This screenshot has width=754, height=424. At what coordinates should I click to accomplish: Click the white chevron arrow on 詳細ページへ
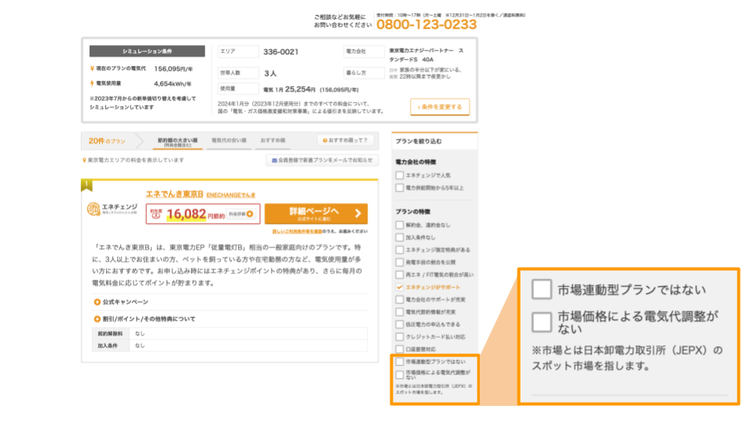(358, 214)
